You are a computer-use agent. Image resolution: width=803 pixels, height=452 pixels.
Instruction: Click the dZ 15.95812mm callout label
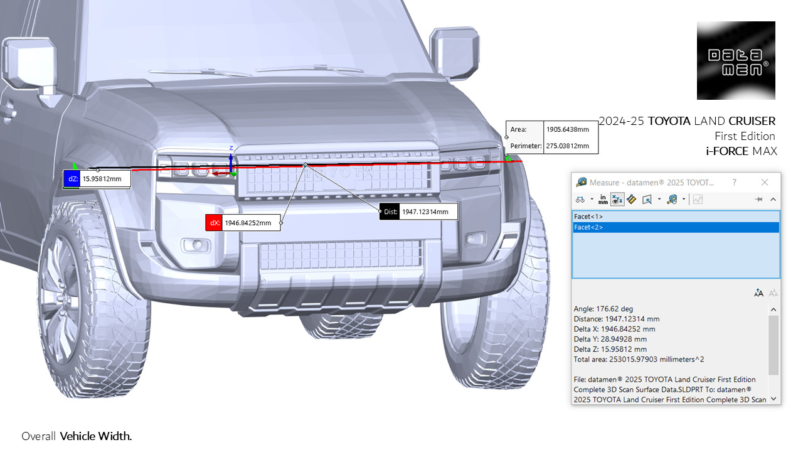pyautogui.click(x=97, y=179)
